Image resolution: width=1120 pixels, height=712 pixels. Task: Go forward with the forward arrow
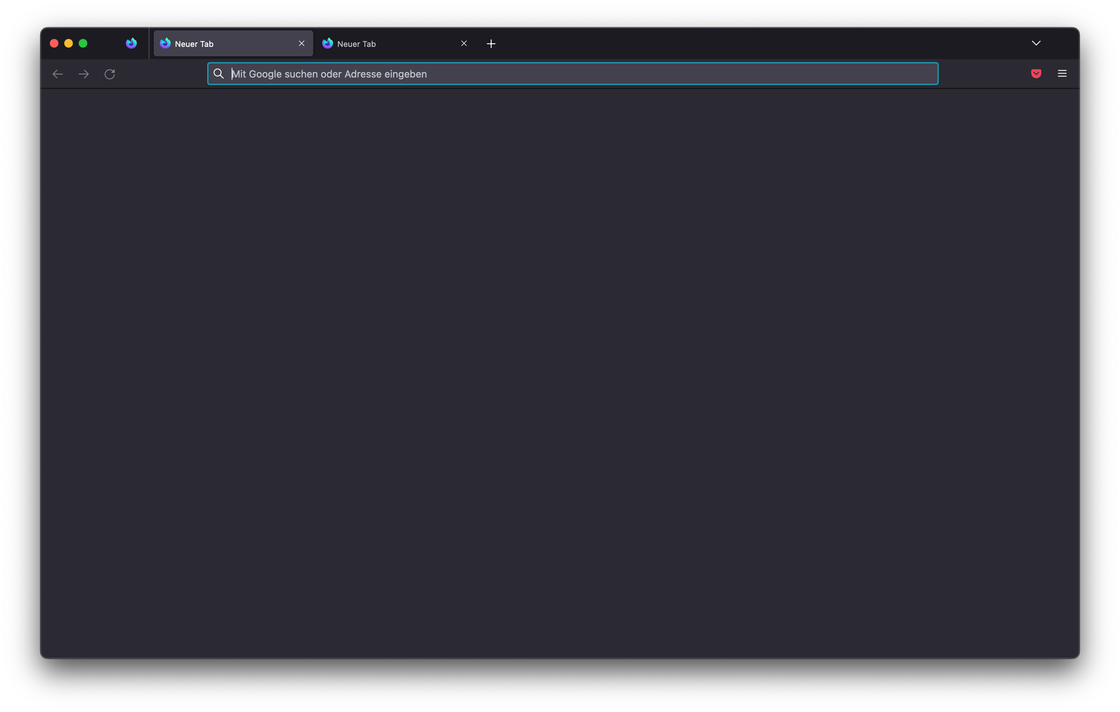84,74
